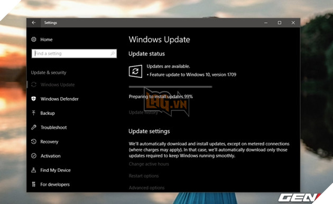Open the Recovery section
This screenshot has height=204, width=333.
click(49, 142)
